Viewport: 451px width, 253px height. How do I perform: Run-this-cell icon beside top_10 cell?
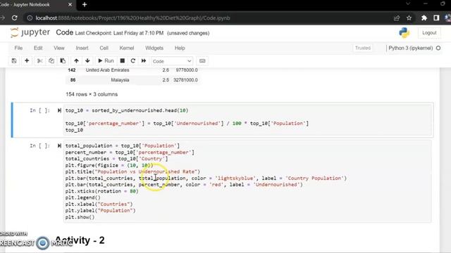(59, 110)
